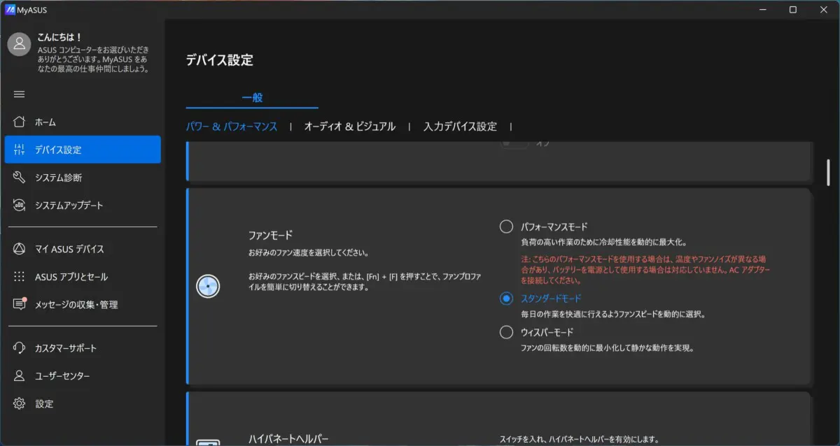Go to ホーム in sidebar
840x446 pixels.
[x=83, y=122]
